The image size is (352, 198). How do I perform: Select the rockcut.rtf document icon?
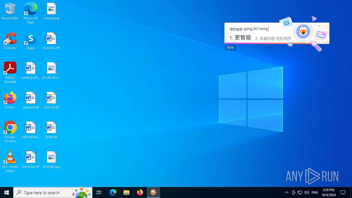[51, 101]
